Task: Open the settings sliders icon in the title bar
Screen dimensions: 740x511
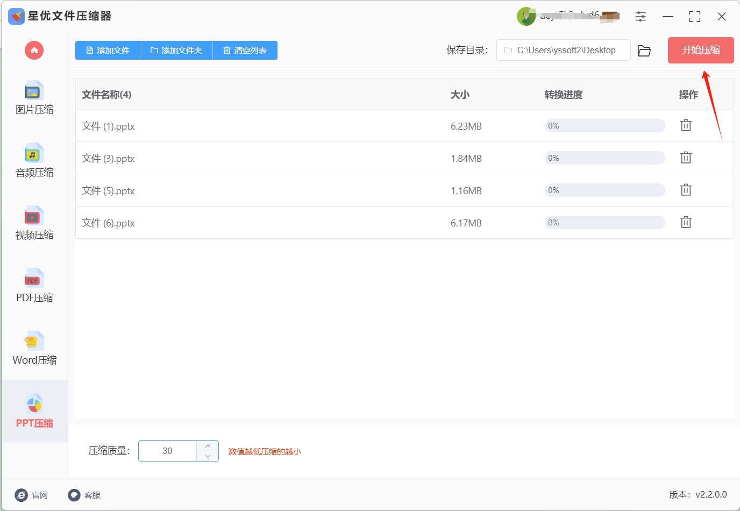Action: (641, 17)
